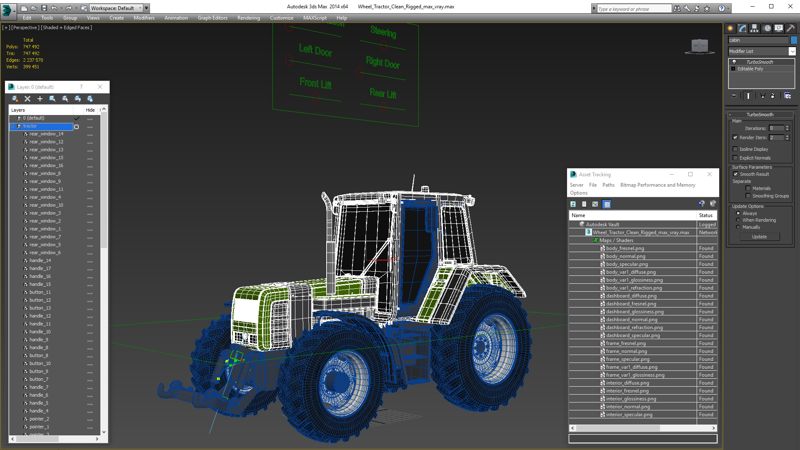Toggle Show End Result icon in modifier stack
The image size is (800, 450).
coord(748,96)
